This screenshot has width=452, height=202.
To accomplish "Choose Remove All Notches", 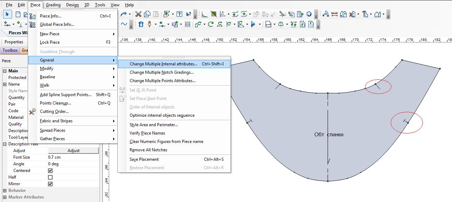I will coord(174,150).
